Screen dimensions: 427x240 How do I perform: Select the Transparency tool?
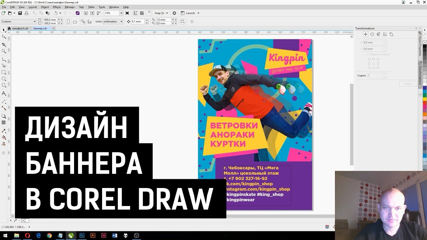coord(4,123)
